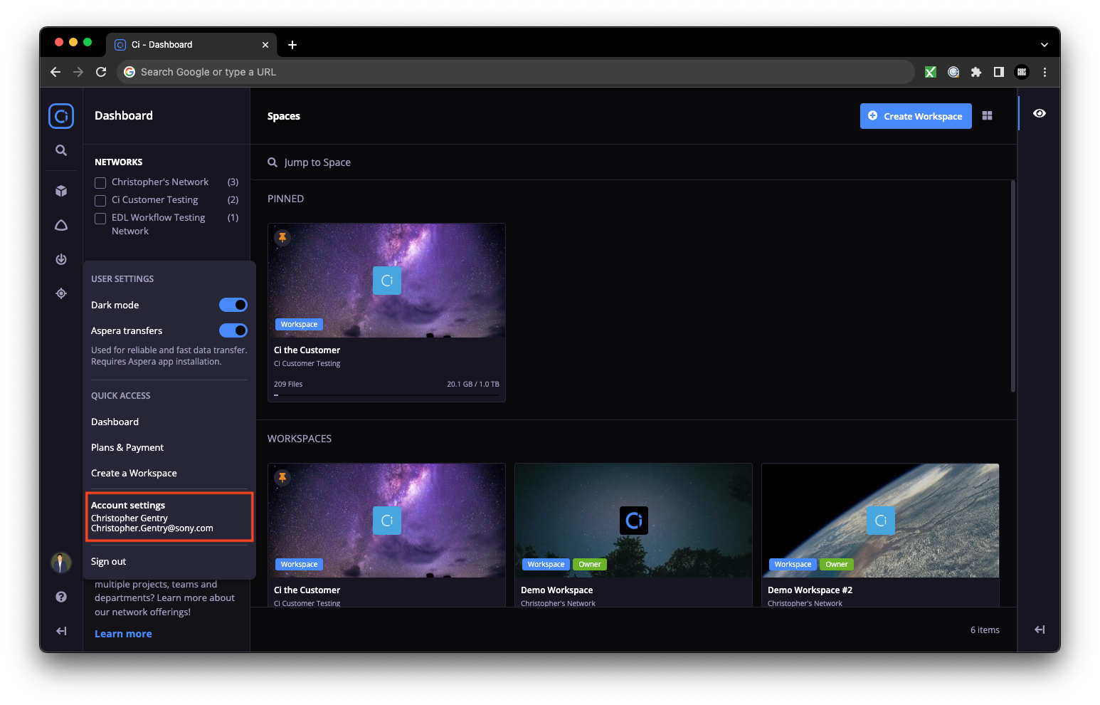Image resolution: width=1100 pixels, height=705 pixels.
Task: Click the browser address bar
Action: click(515, 72)
